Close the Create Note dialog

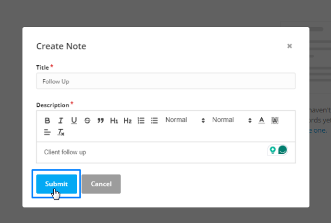coord(289,46)
